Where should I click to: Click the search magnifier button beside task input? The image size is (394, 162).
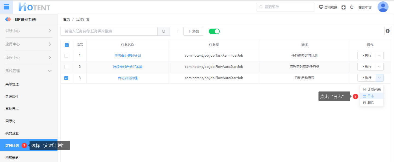click(164, 31)
